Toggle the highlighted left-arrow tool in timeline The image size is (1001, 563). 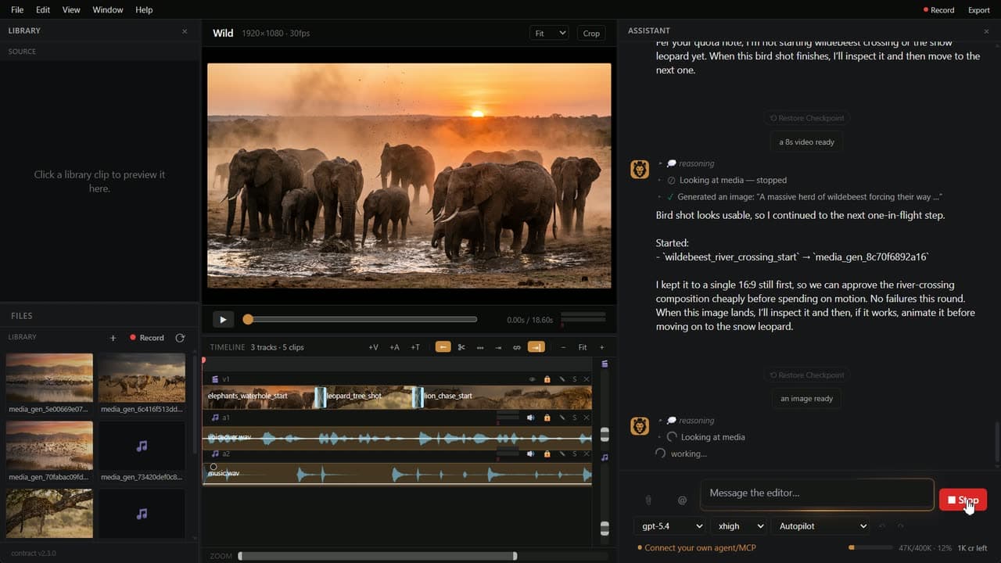[x=443, y=347]
